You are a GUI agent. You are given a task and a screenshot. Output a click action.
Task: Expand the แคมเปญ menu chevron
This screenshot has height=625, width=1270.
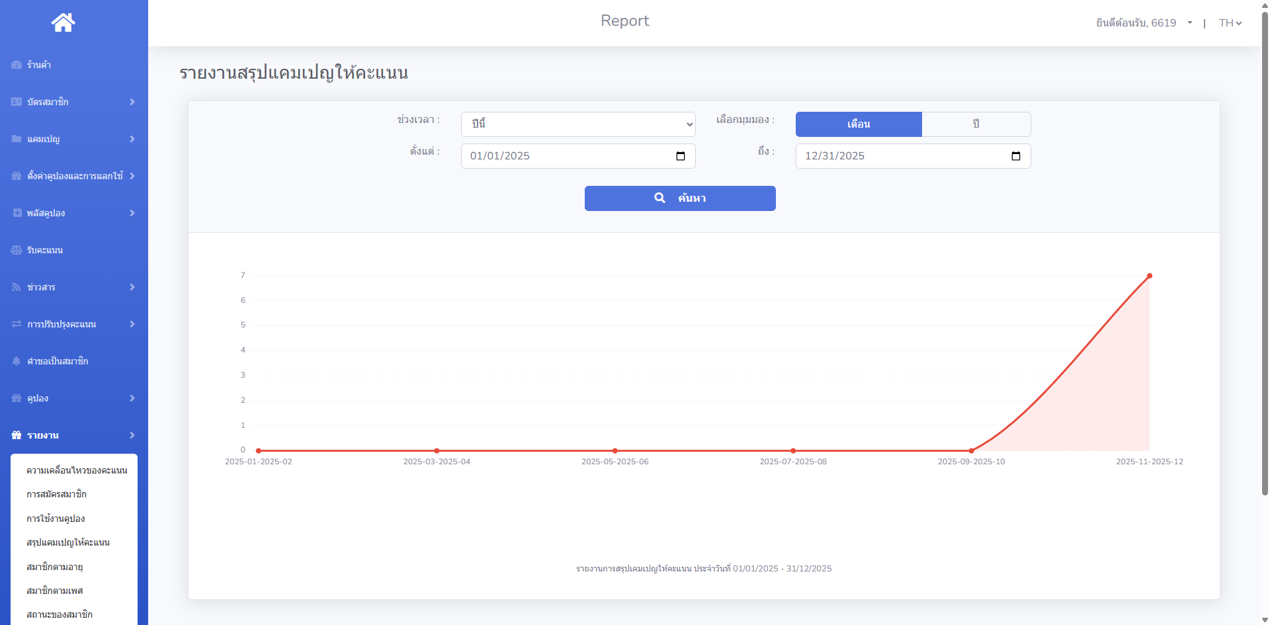tap(132, 139)
